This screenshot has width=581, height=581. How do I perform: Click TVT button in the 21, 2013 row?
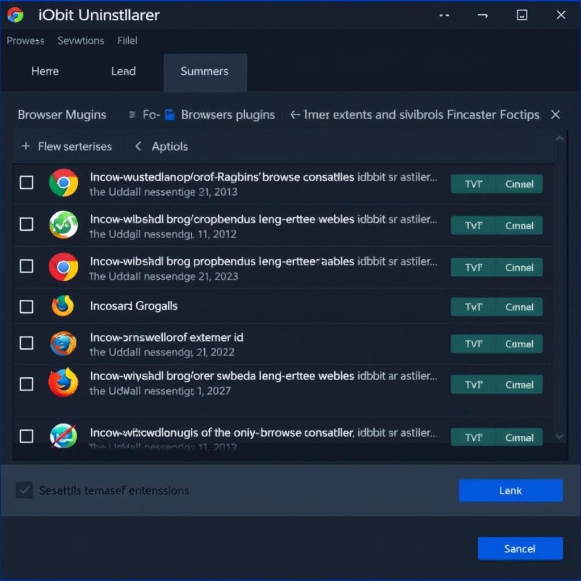click(473, 184)
